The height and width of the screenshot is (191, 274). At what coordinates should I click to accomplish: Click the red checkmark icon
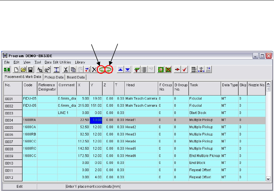point(185,70)
